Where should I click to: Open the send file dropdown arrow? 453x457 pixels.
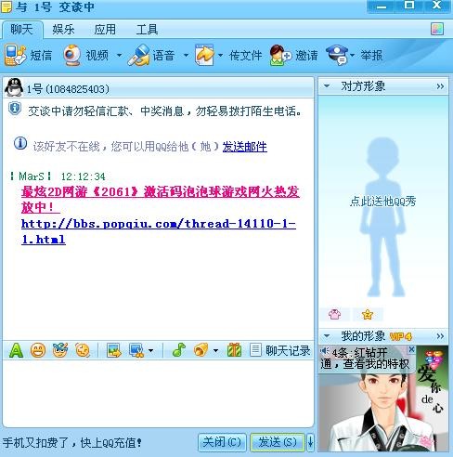point(220,56)
